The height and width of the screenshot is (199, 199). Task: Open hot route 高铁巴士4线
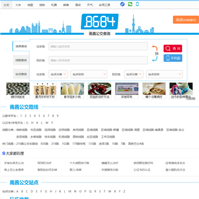tap(136, 144)
